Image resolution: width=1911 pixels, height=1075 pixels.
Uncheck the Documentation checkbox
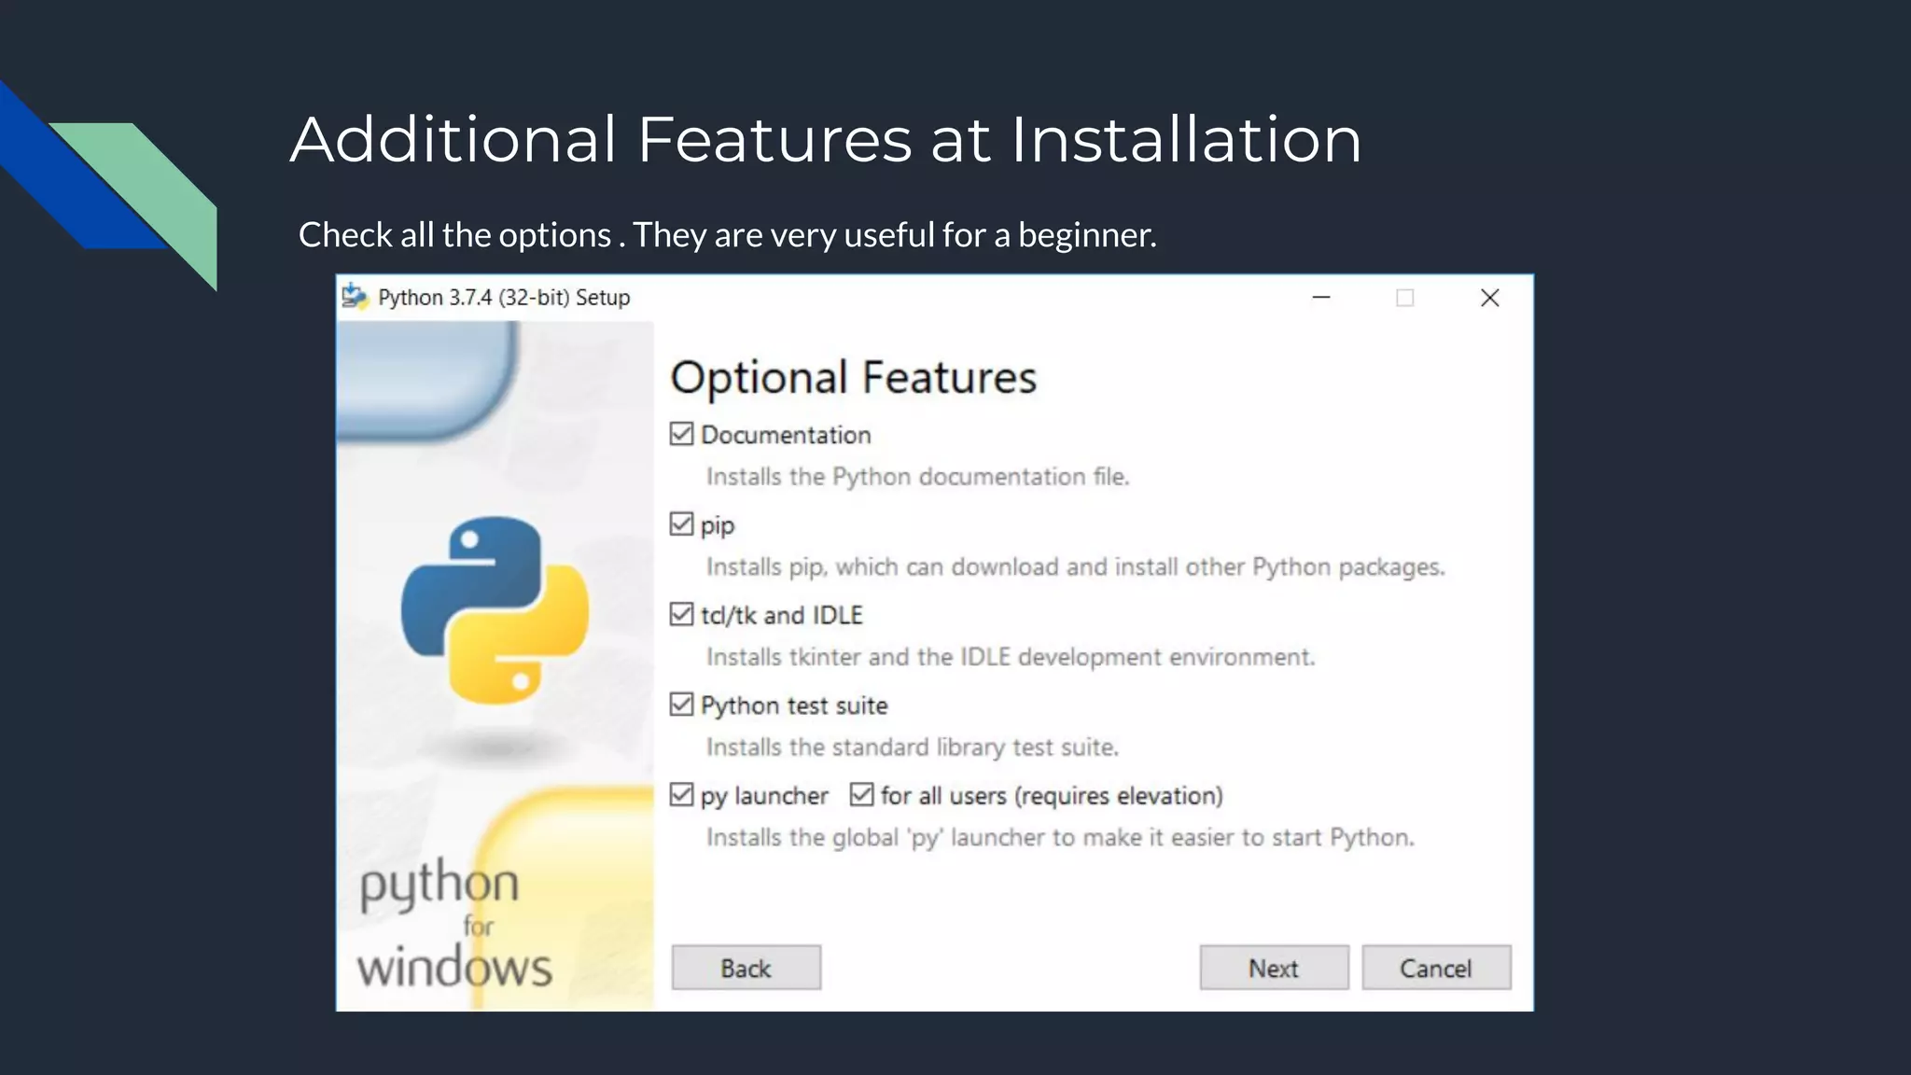(x=682, y=434)
